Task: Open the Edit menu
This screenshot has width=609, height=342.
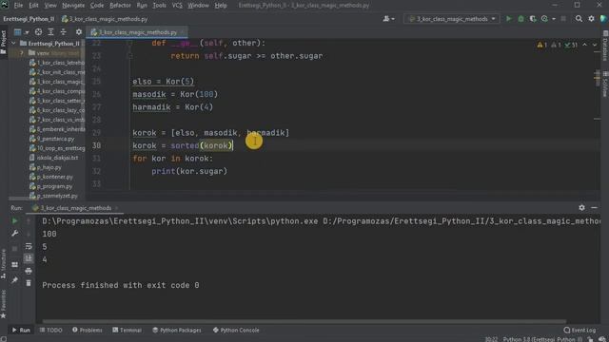Action: point(34,6)
